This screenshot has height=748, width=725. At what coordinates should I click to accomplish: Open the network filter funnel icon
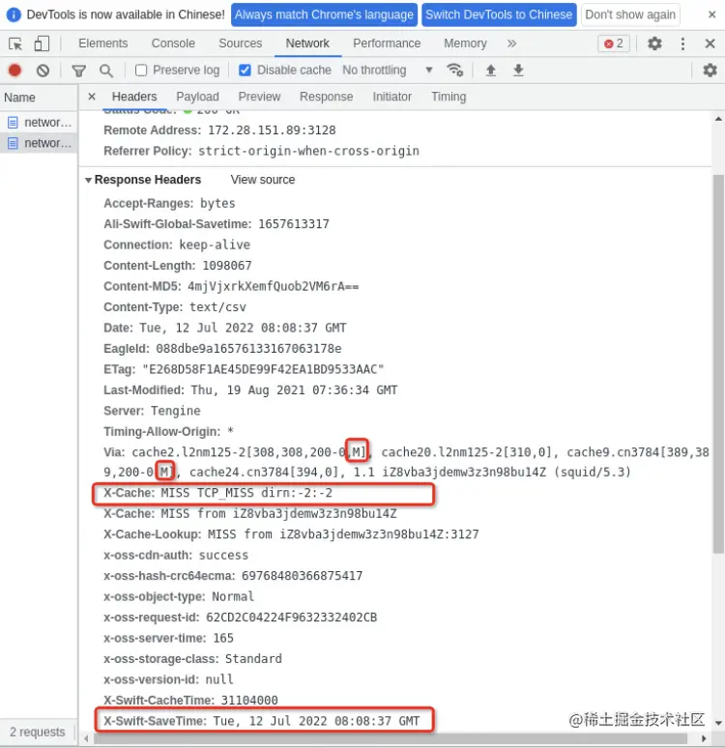point(78,72)
